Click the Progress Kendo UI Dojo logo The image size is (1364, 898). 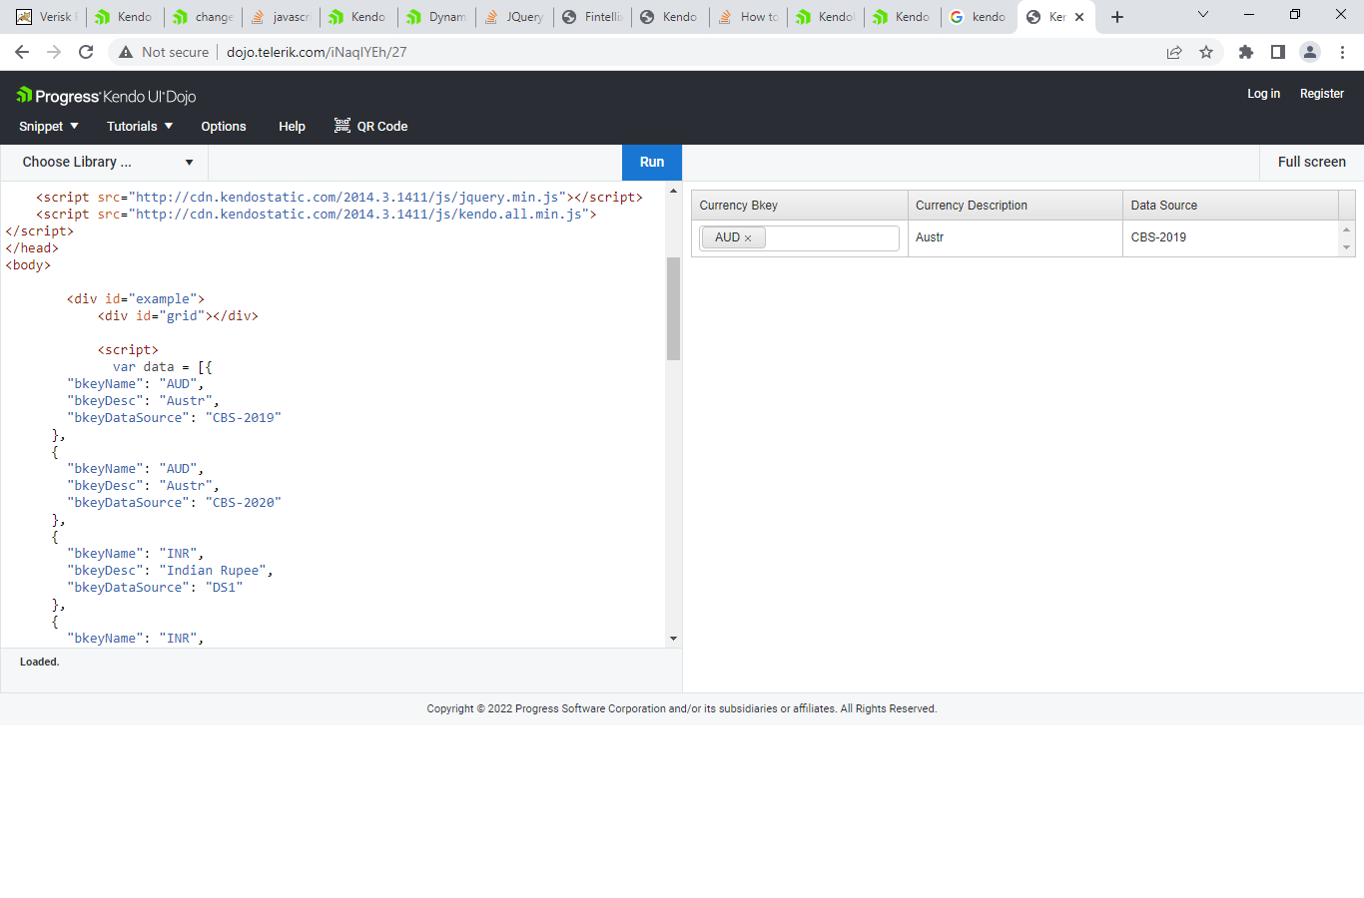(106, 96)
